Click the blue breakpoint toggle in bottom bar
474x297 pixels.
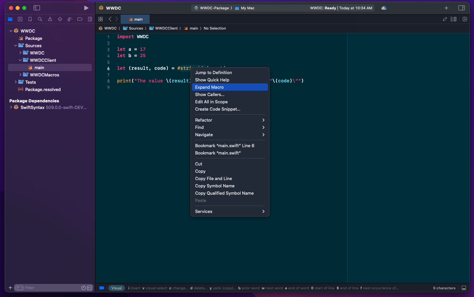pos(102,288)
